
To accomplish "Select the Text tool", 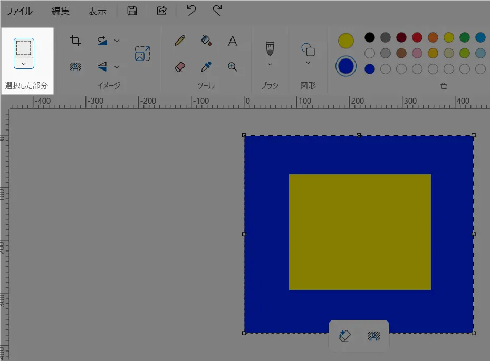I will pyautogui.click(x=232, y=41).
